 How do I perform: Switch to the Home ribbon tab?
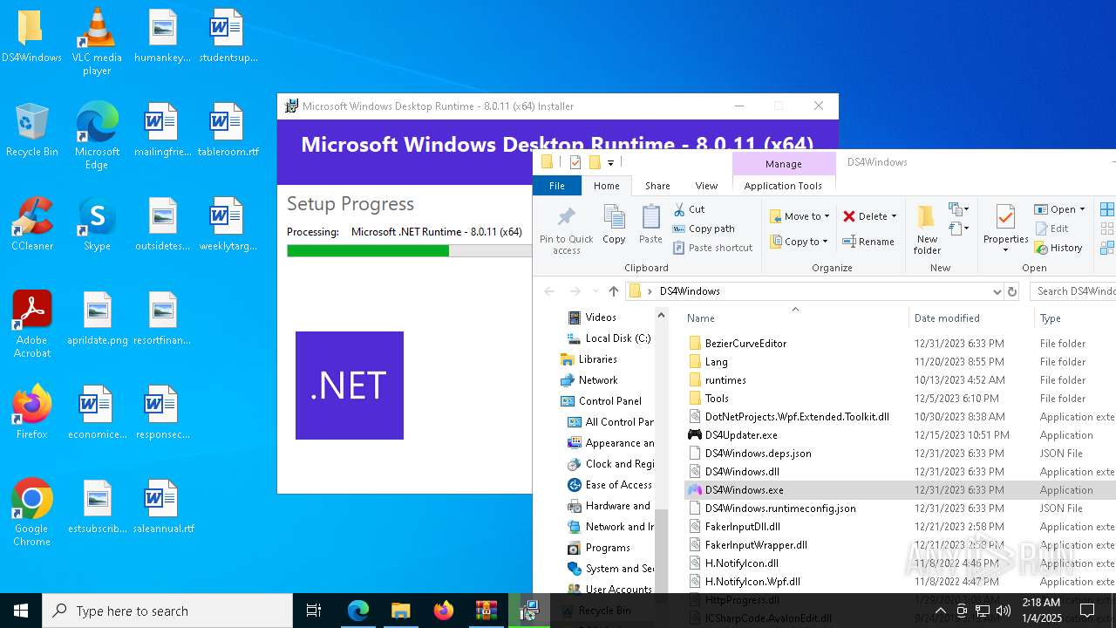(x=606, y=186)
